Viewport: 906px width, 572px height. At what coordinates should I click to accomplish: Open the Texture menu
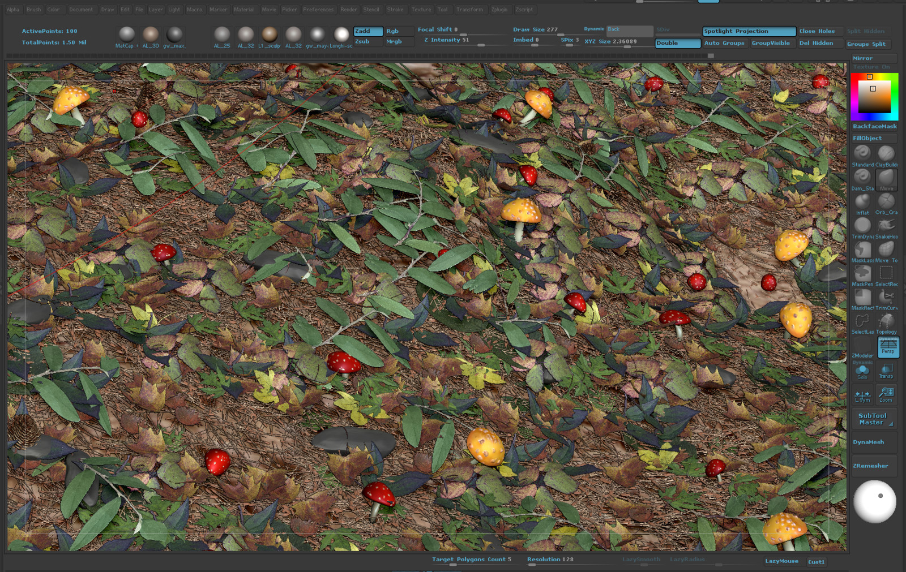(x=421, y=10)
